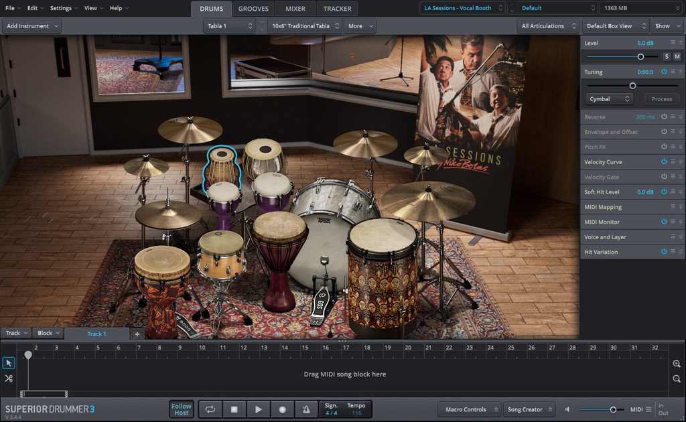
Task: Click the hi-hat cymbal
Action: coord(167,215)
